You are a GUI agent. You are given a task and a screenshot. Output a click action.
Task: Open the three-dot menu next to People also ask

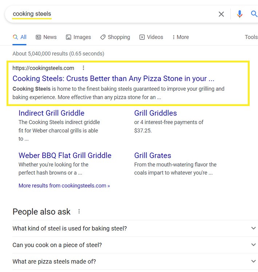pos(79,211)
